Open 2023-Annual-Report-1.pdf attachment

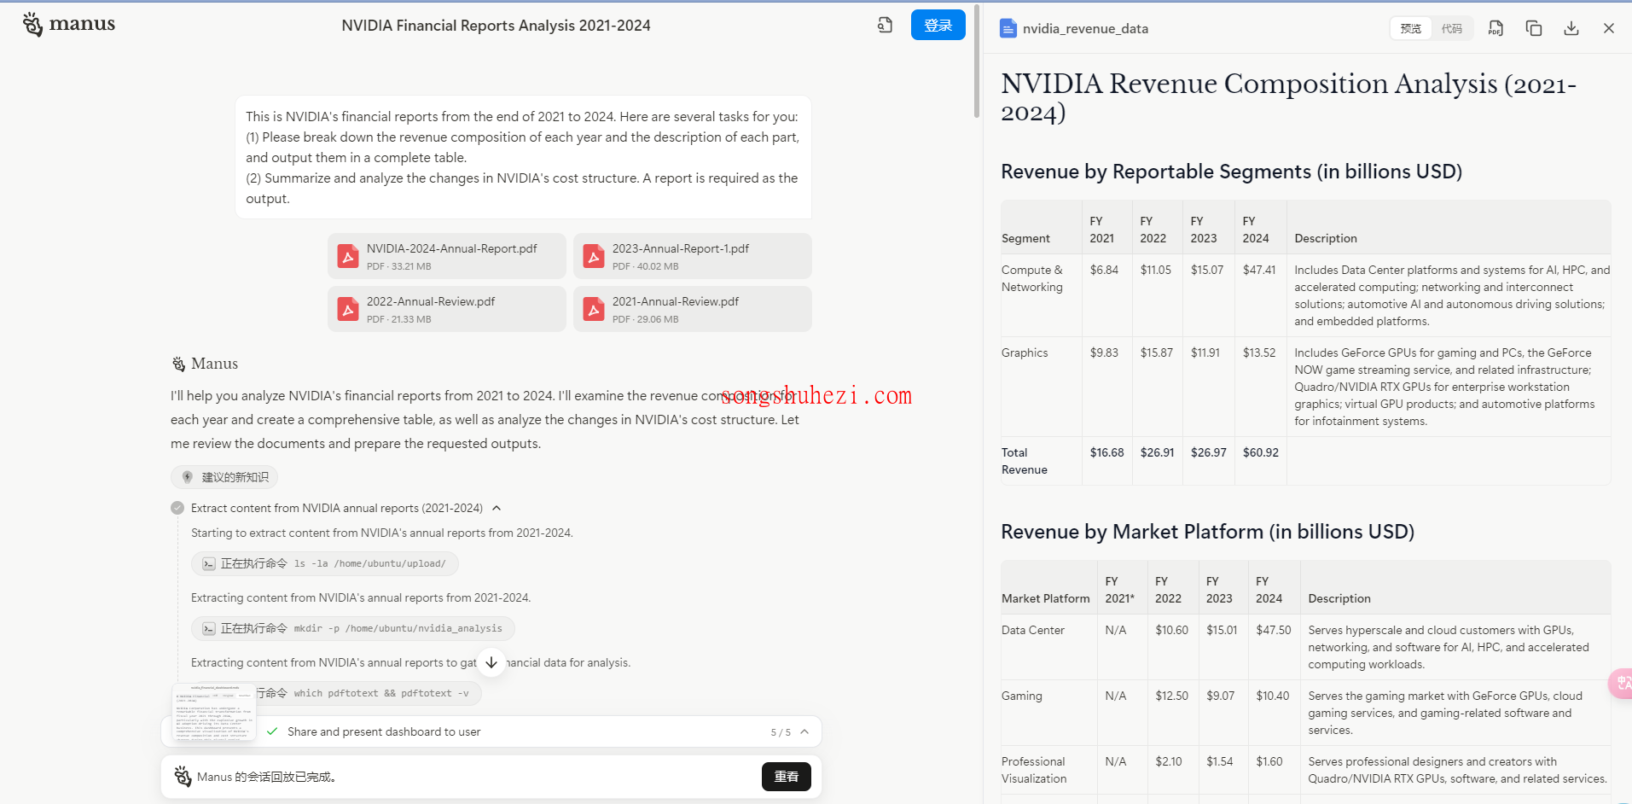pos(692,256)
